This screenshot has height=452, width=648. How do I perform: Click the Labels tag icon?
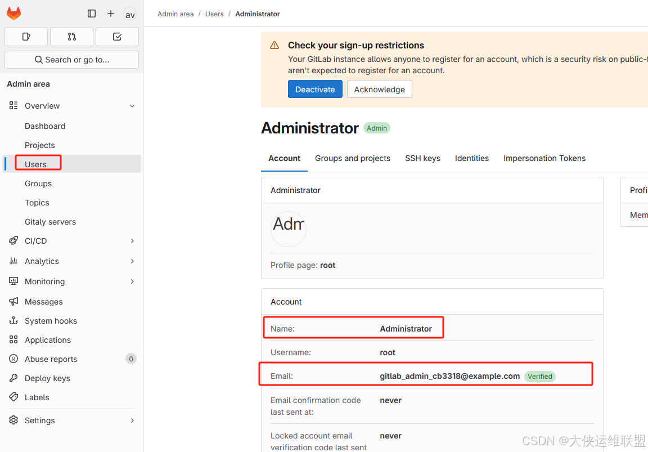point(13,397)
